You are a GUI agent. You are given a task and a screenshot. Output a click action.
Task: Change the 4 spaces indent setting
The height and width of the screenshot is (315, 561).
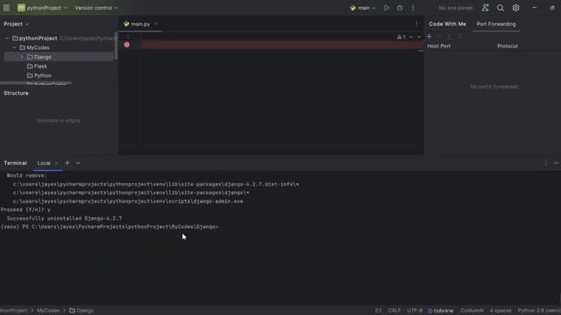coord(501,311)
